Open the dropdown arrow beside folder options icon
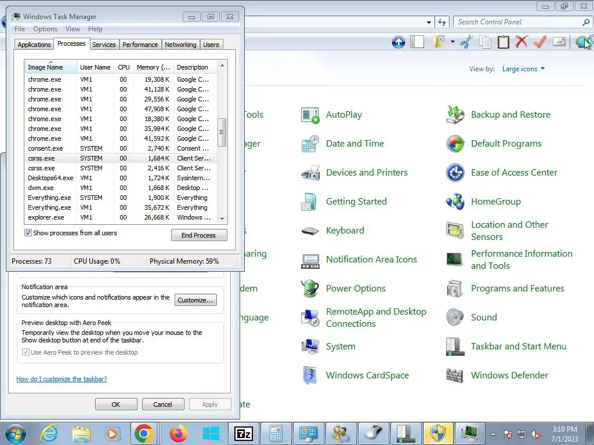The height and width of the screenshot is (445, 594). pos(452,42)
